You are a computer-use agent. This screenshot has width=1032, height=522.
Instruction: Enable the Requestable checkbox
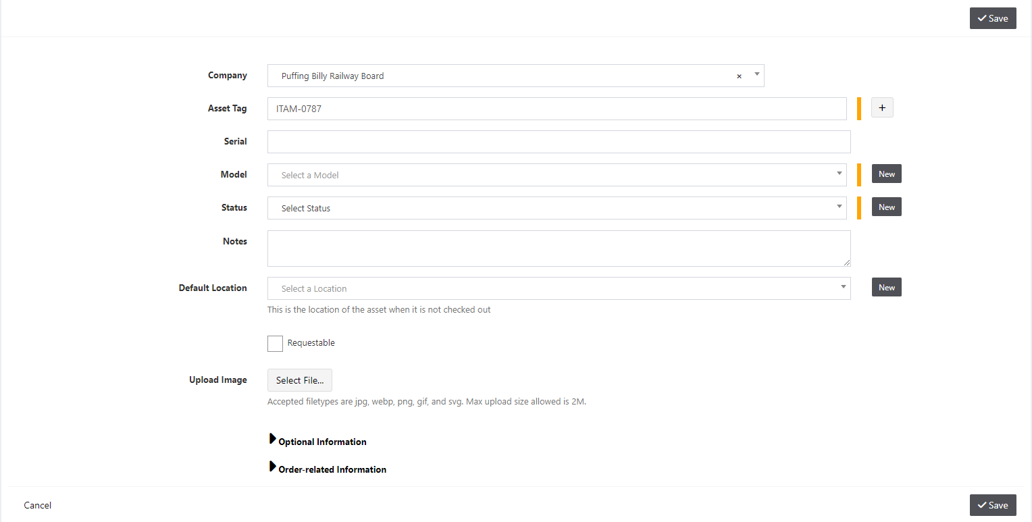pyautogui.click(x=275, y=344)
